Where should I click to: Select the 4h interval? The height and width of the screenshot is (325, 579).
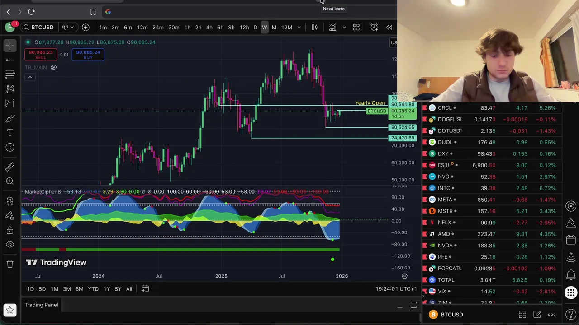pos(209,28)
